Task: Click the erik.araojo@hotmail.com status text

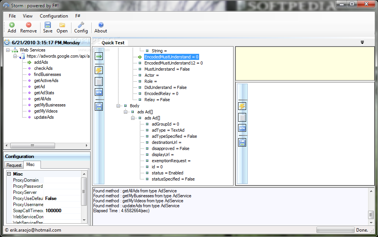Action: coord(36,230)
